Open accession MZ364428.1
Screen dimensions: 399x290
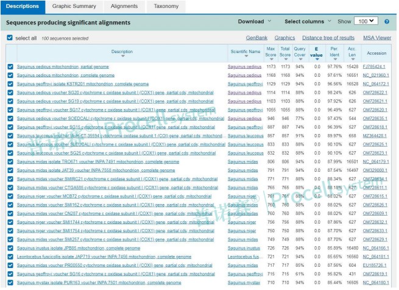point(375,136)
